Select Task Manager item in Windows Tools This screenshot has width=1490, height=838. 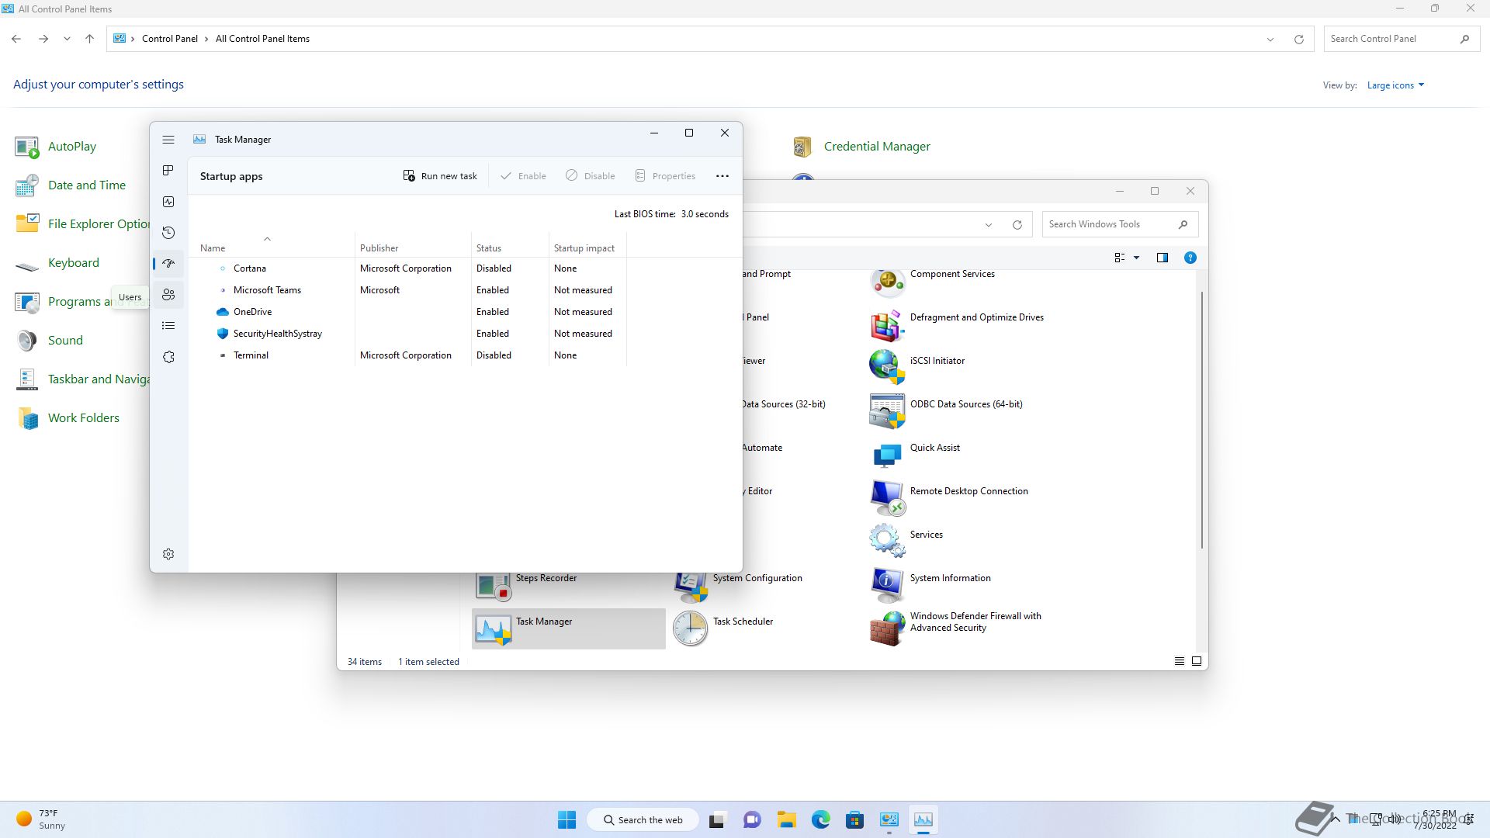tap(569, 628)
